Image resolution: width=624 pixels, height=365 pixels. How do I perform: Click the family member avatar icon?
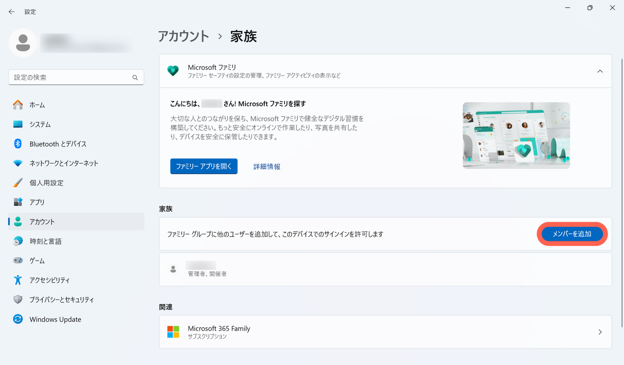pyautogui.click(x=173, y=269)
